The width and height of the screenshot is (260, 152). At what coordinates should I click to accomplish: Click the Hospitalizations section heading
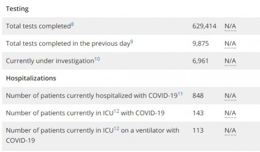coord(31,78)
